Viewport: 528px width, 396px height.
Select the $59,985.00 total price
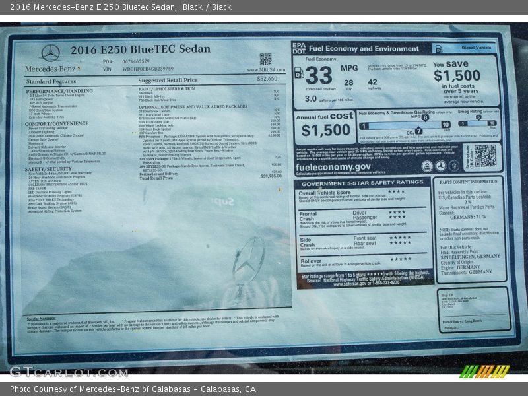271,176
